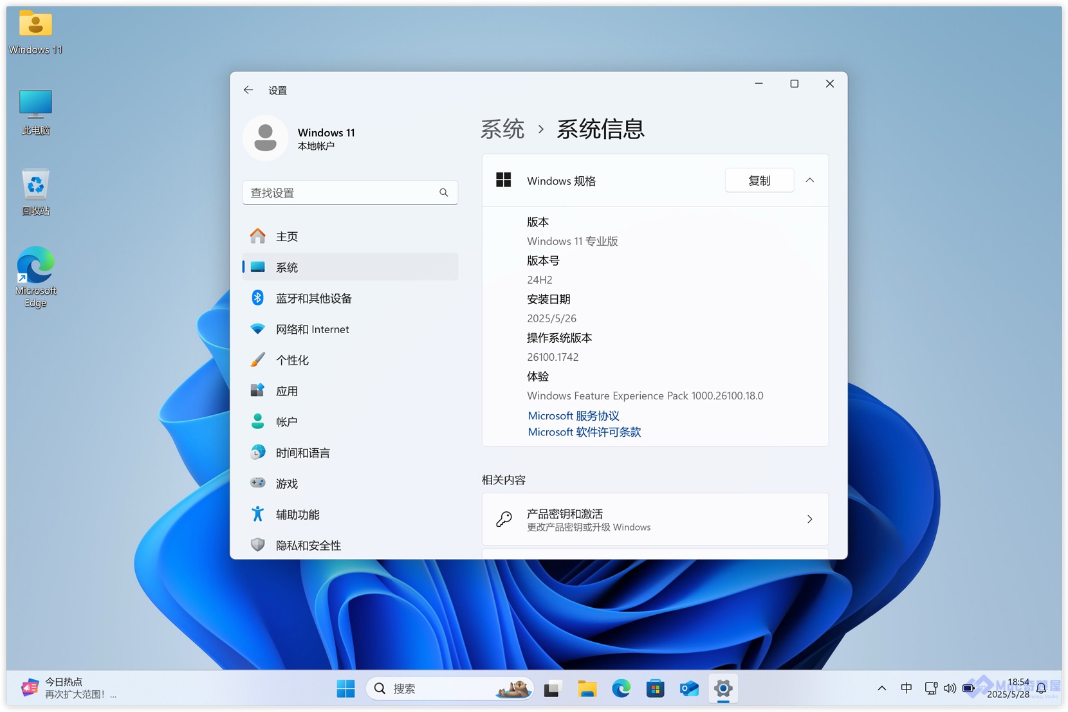This screenshot has height=712, width=1068.
Task: Open 辅助功能 settings
Action: tap(350, 514)
